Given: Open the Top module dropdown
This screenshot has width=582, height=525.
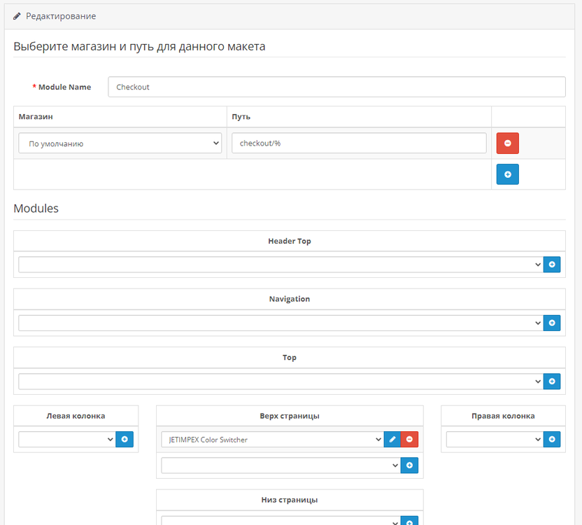Looking at the screenshot, I should coord(280,381).
